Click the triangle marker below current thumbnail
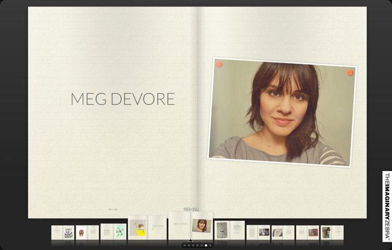This screenshot has height=250, width=392. click(190, 240)
